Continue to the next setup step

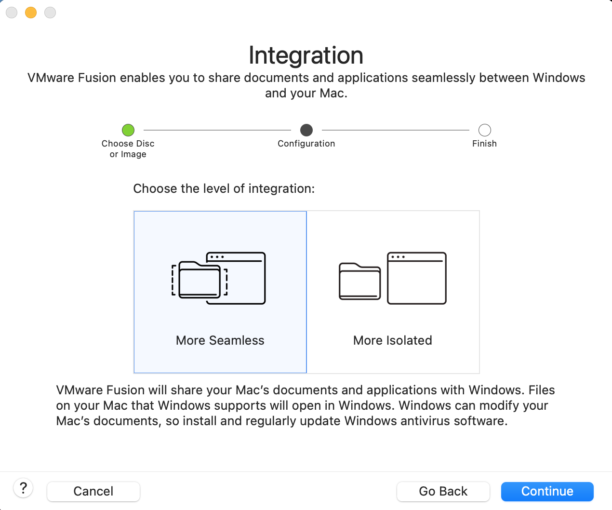547,491
